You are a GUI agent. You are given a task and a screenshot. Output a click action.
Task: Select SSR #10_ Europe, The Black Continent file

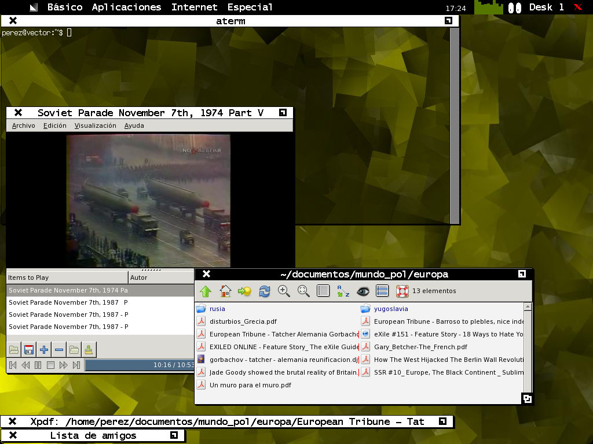(442, 372)
